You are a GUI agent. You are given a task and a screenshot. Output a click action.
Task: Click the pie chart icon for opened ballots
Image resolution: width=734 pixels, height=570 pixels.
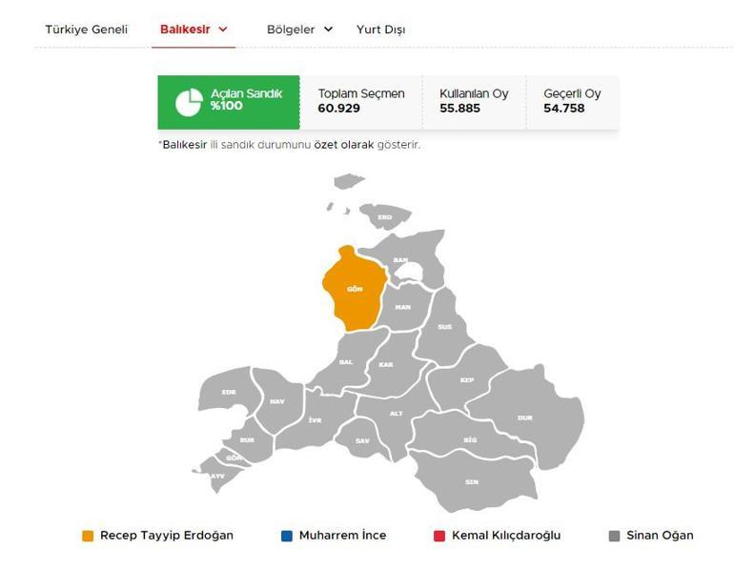pos(188,102)
